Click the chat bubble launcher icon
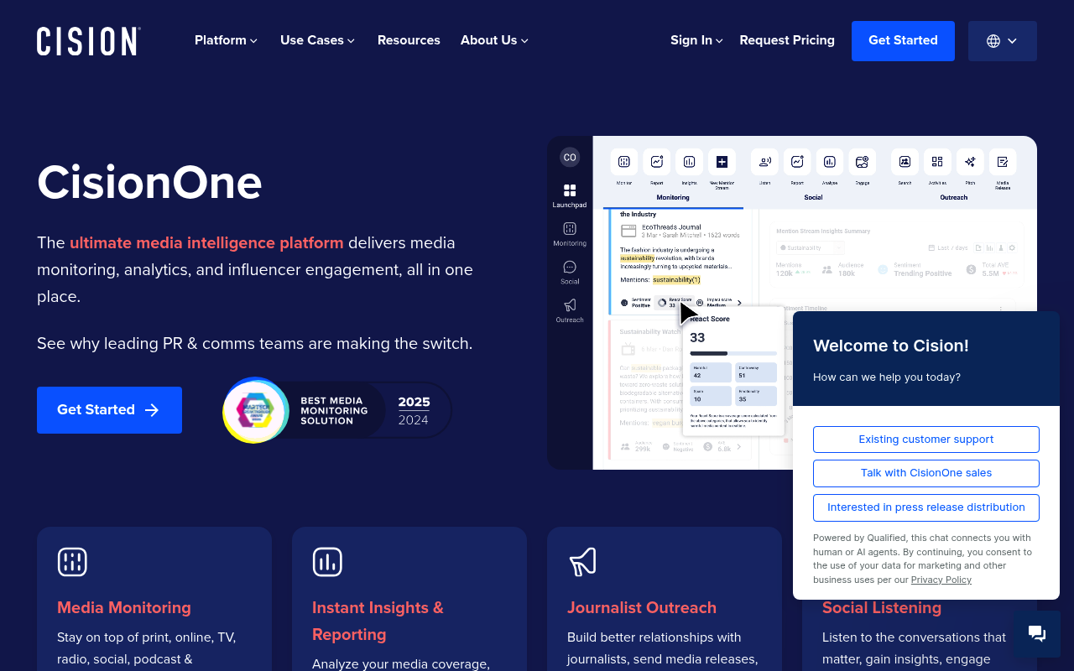This screenshot has height=671, width=1074. pyautogui.click(x=1036, y=634)
